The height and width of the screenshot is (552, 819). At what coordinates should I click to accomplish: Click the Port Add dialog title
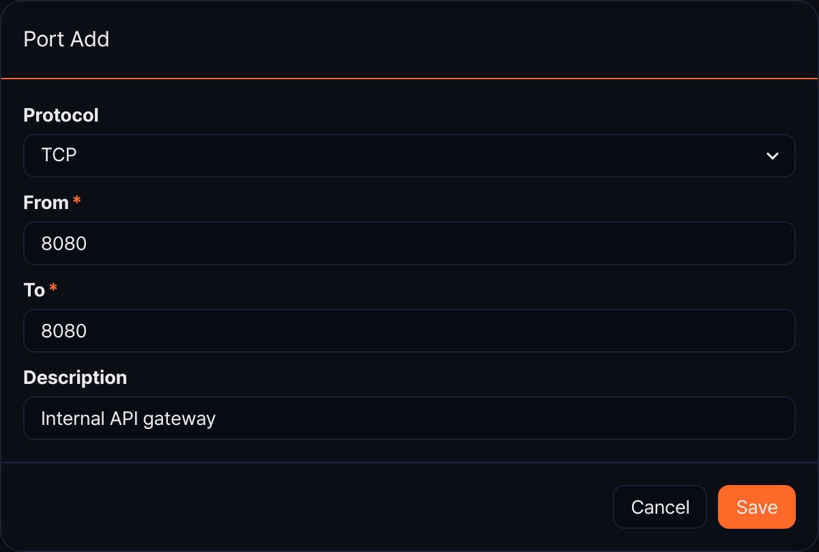[66, 39]
